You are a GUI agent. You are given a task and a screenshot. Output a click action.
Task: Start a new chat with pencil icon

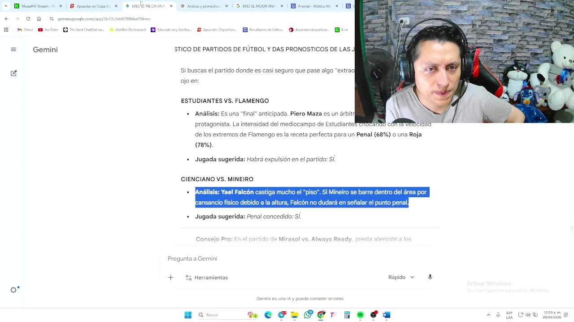click(13, 73)
